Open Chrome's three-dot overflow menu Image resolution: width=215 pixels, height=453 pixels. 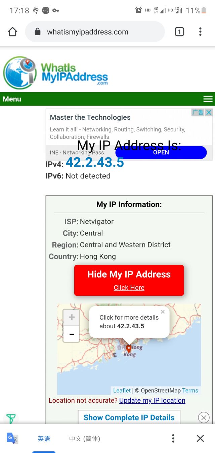click(200, 32)
